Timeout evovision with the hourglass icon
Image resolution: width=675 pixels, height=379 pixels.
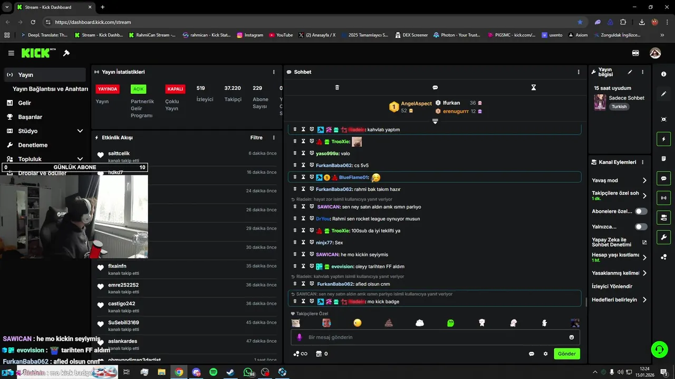click(x=303, y=266)
